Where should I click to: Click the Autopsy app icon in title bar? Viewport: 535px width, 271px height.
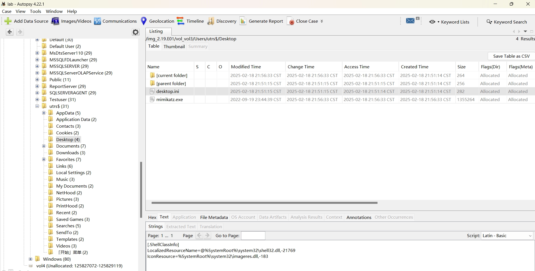tap(3, 4)
